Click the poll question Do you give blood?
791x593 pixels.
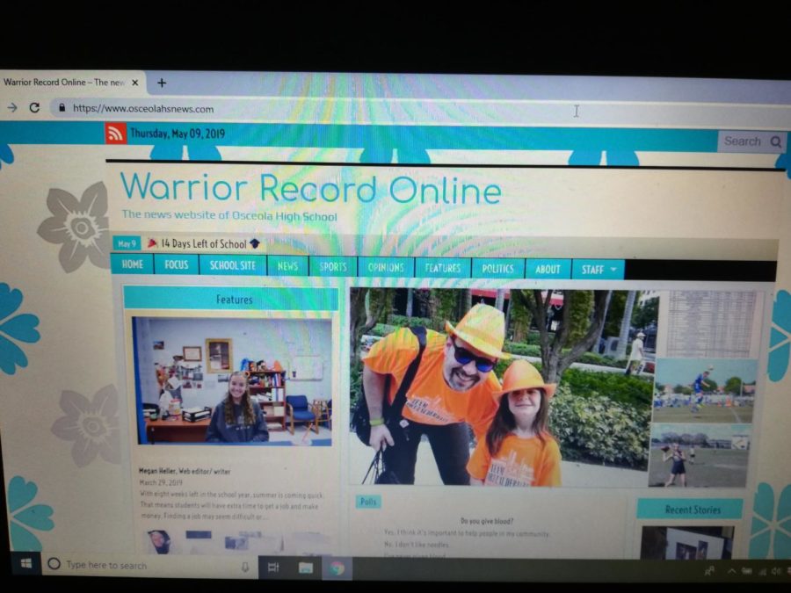[487, 521]
